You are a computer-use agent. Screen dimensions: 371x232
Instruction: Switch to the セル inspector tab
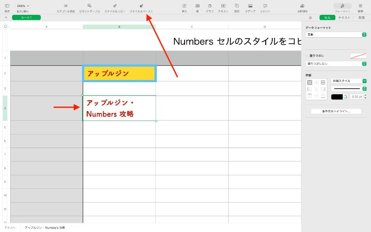tap(327, 18)
